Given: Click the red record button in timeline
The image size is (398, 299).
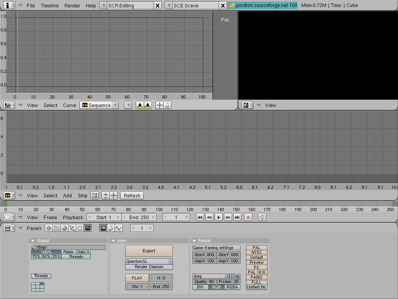Looking at the screenshot, I should point(248,217).
